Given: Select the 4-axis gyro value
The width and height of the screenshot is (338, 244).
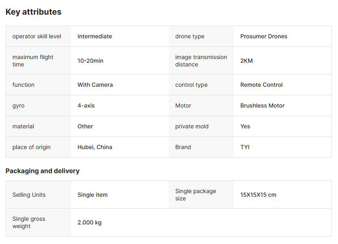Looking at the screenshot, I should [x=86, y=106].
